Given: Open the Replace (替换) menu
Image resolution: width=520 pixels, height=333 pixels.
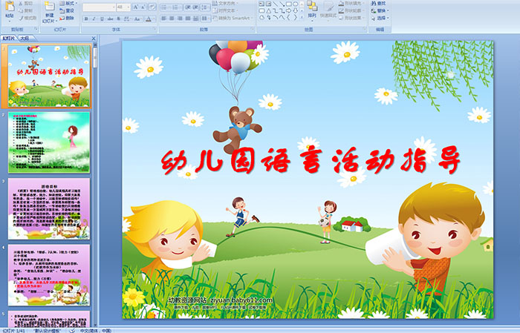Looking at the screenshot, I should (380, 10).
